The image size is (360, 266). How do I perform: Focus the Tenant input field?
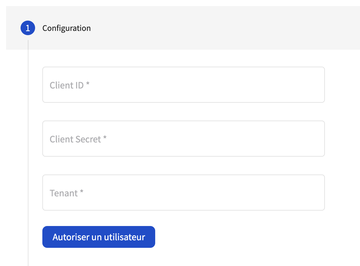(183, 193)
